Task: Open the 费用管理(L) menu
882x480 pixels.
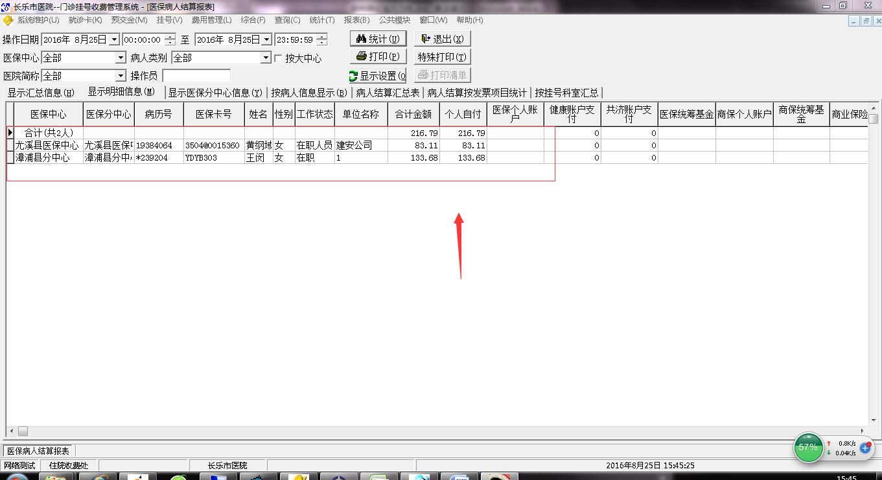Action: pyautogui.click(x=211, y=20)
